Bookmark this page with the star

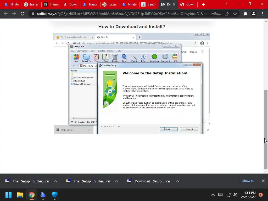[x=235, y=14]
